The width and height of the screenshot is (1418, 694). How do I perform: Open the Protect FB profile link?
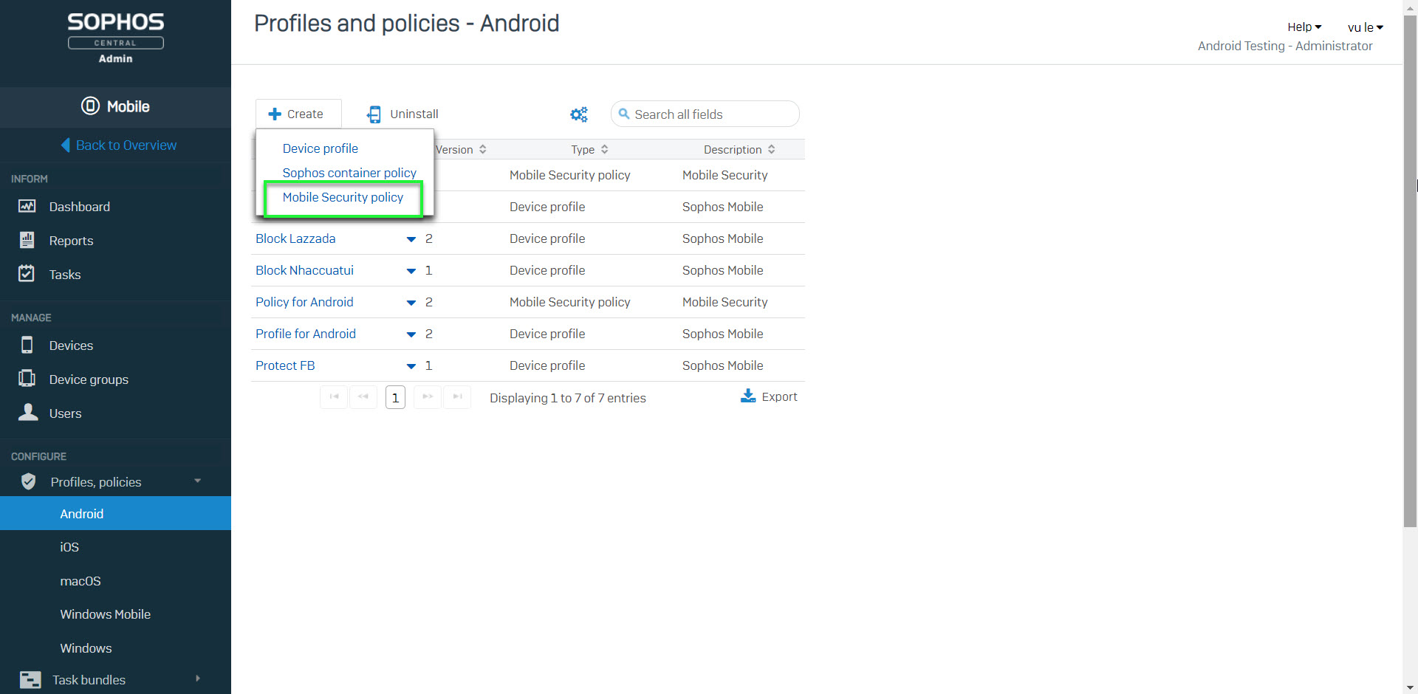[285, 365]
